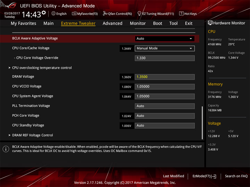250x187 pixels.
Task: Open the Tool tab
Action: pos(174,24)
